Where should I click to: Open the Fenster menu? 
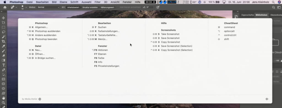127,2
